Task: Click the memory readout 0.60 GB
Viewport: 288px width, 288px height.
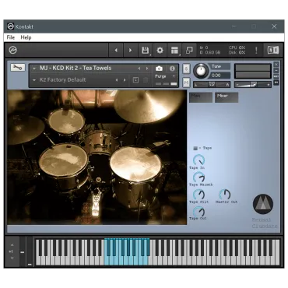Action: tap(210, 52)
